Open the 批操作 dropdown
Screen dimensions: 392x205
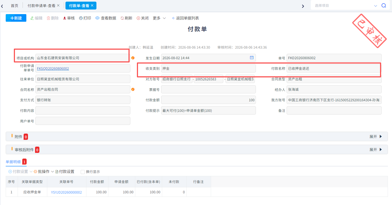pos(43,172)
